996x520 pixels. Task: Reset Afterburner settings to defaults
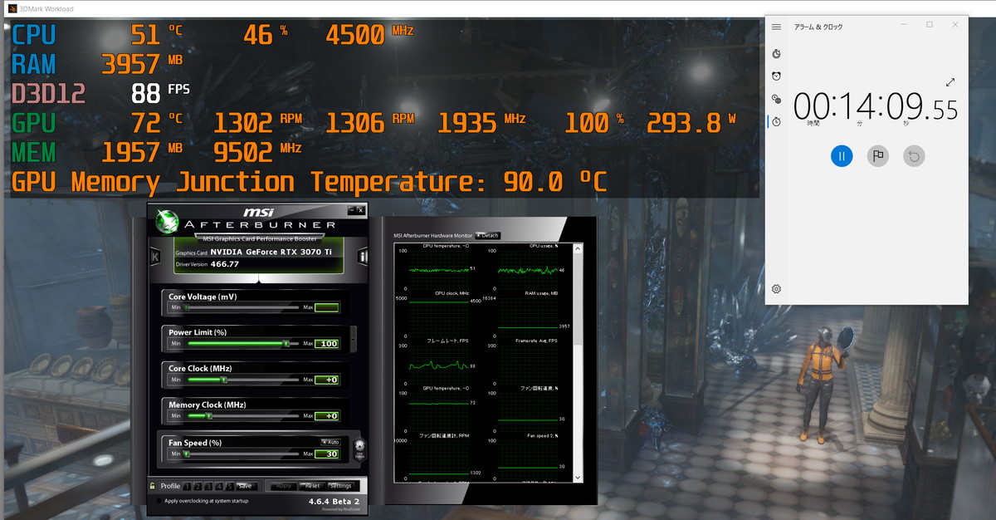(x=311, y=486)
